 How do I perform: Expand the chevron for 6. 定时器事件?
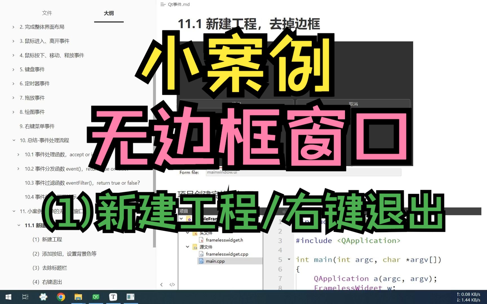(13, 84)
